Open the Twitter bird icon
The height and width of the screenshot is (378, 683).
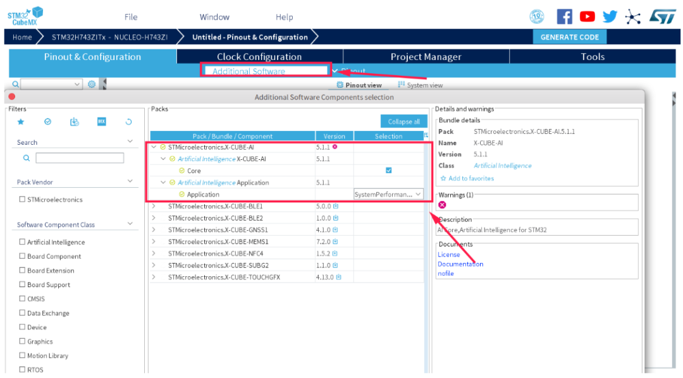610,16
